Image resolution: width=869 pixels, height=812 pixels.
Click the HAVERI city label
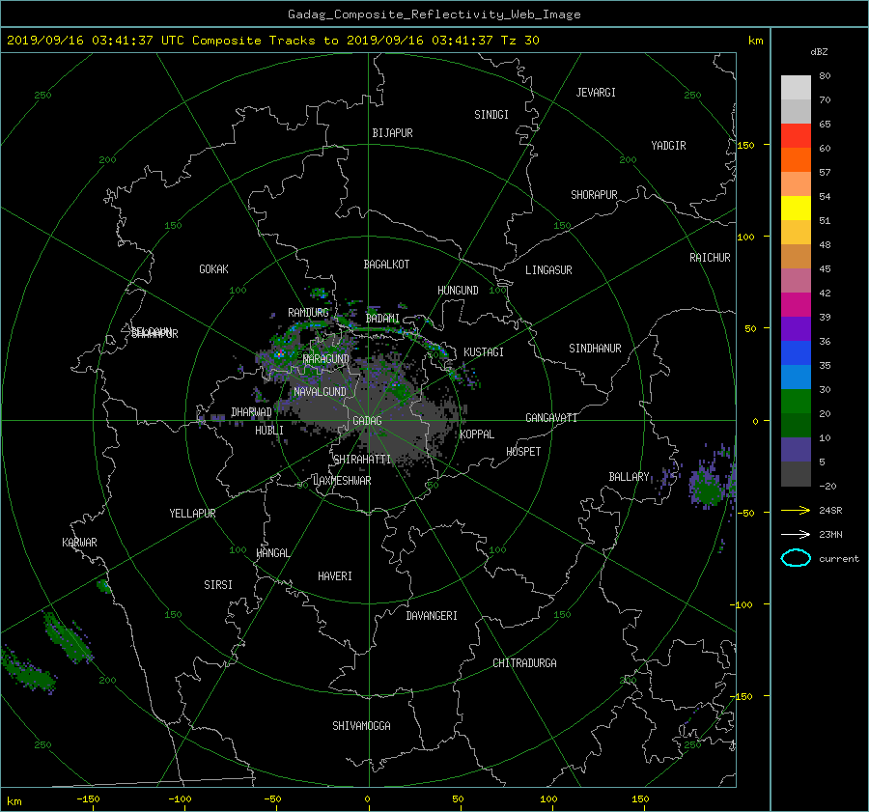pyautogui.click(x=335, y=576)
